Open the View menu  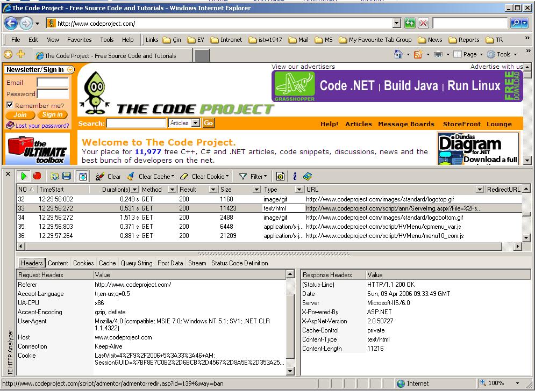(x=53, y=40)
